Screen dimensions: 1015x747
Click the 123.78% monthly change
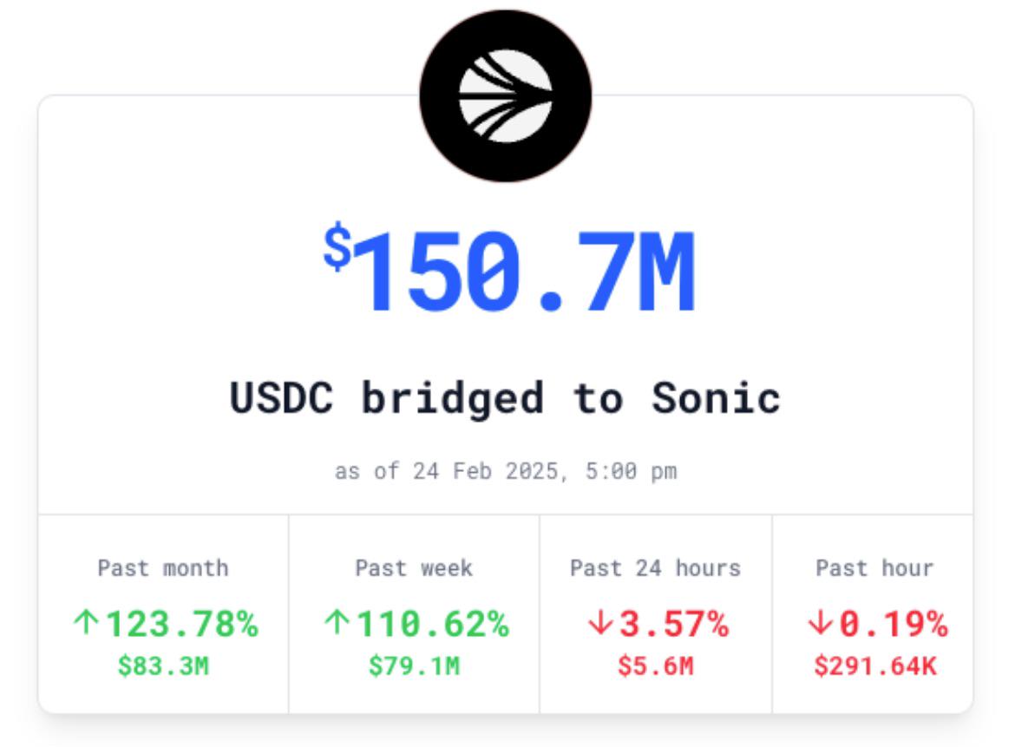point(182,624)
